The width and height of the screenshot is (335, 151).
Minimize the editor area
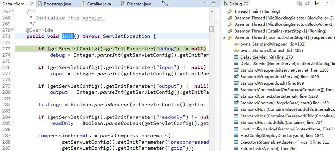pos(206,3)
